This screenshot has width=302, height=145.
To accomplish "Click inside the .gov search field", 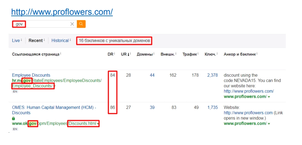I will click(x=44, y=24).
